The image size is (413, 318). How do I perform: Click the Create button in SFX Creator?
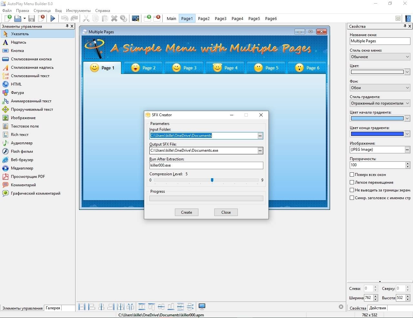click(x=186, y=212)
